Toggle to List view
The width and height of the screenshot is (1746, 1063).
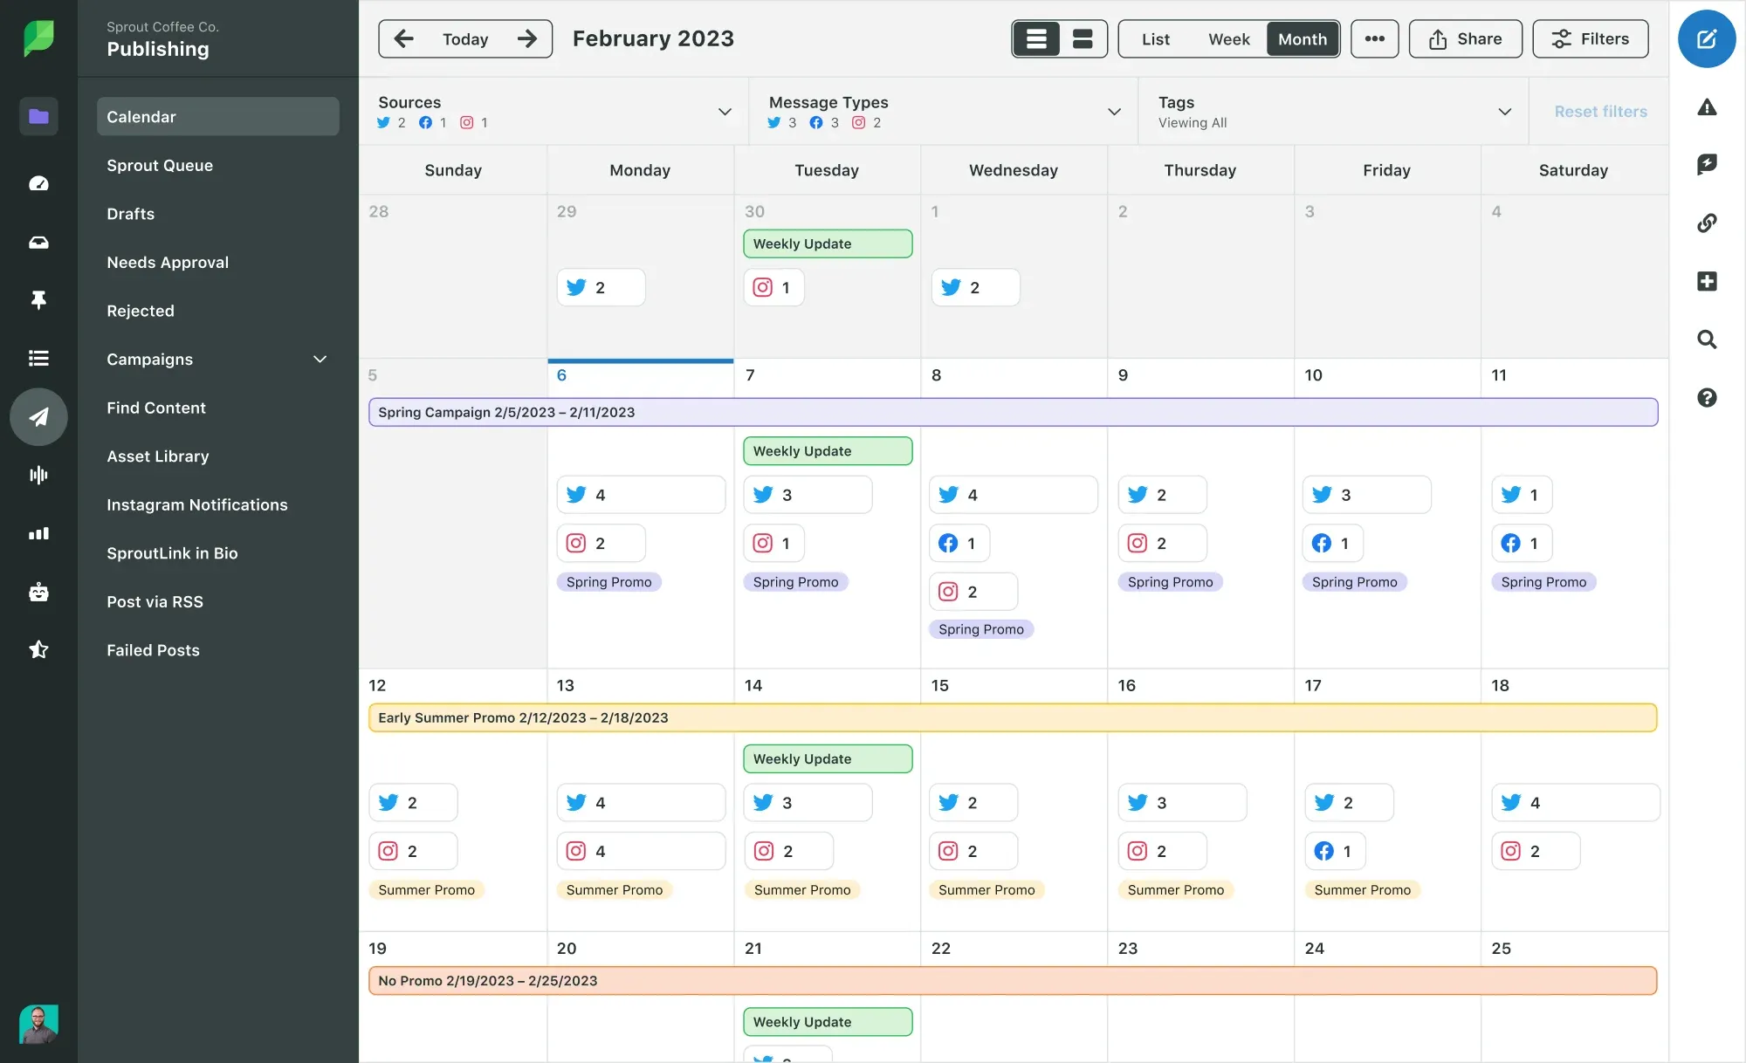click(1155, 38)
